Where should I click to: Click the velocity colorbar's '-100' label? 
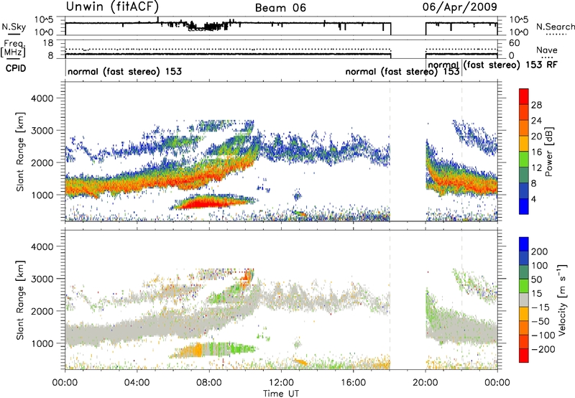543,335
